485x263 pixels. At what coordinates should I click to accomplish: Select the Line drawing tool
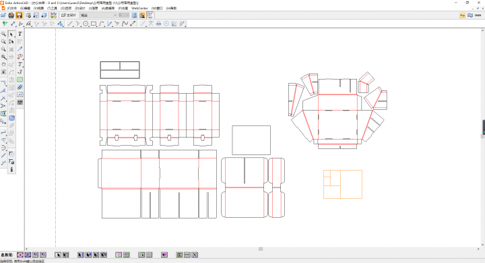[x=70, y=24]
